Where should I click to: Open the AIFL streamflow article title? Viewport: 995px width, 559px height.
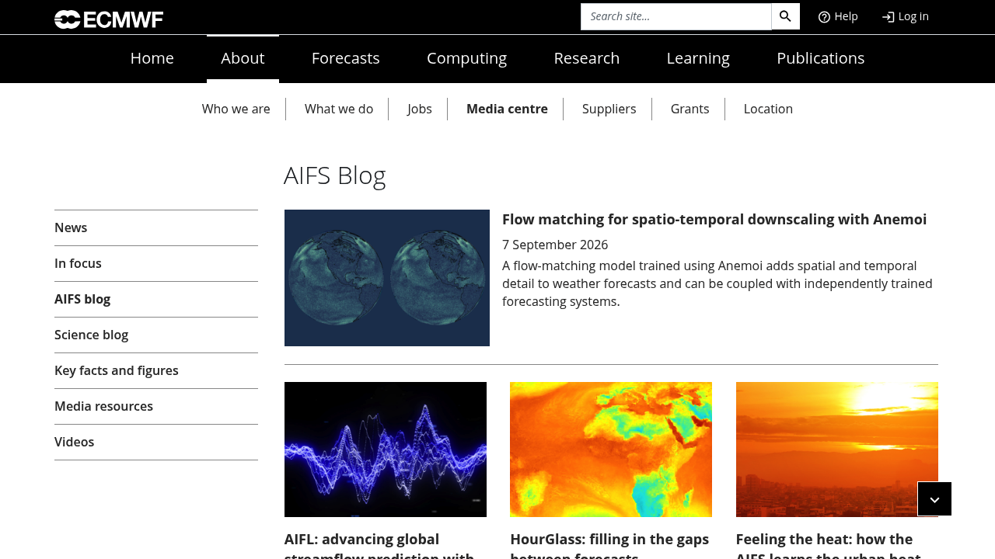(x=381, y=545)
